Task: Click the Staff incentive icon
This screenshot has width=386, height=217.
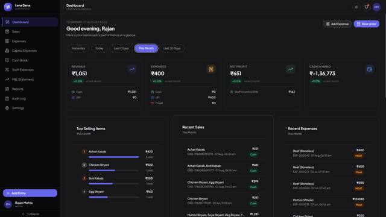Action: point(232,92)
